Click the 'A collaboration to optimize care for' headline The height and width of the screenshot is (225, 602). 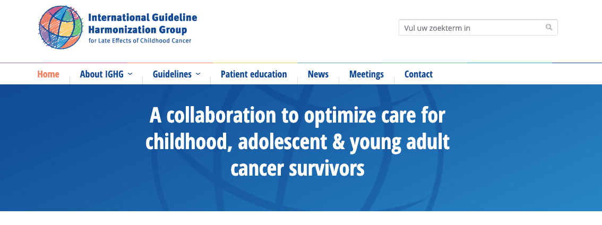point(297,116)
